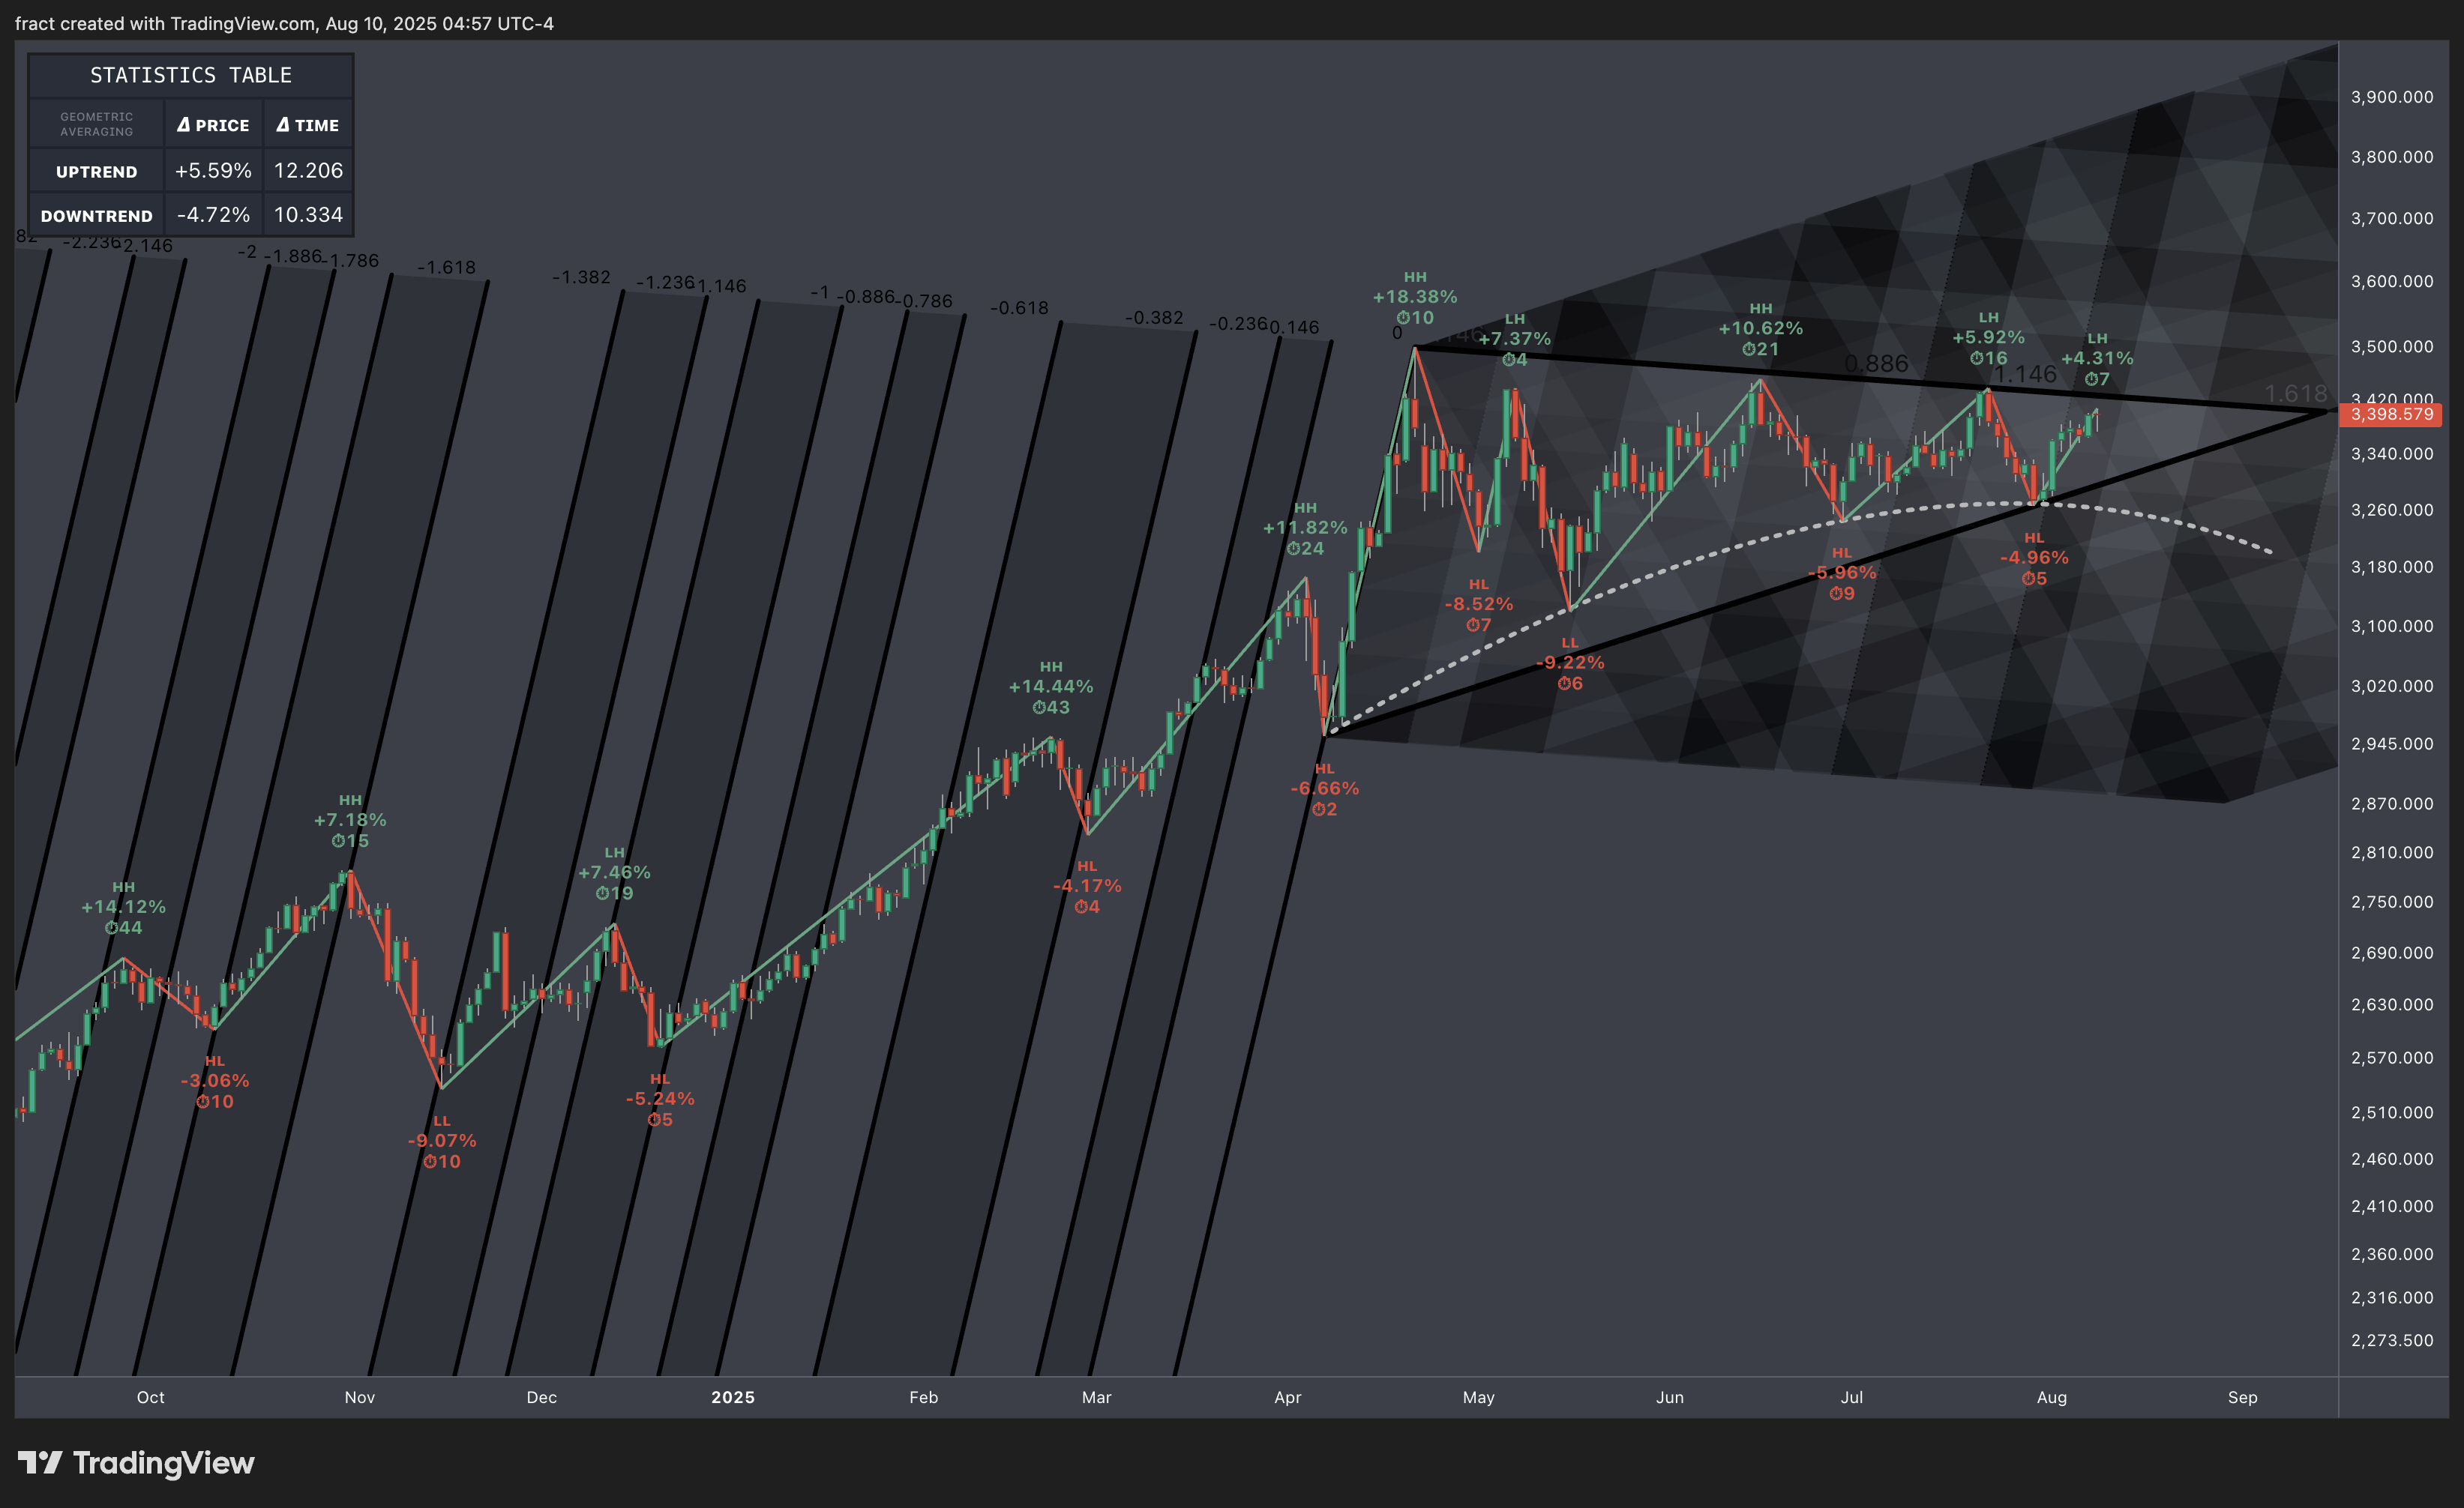This screenshot has width=2464, height=1508.
Task: Click the +18.38% HH swing label
Action: 1415,297
